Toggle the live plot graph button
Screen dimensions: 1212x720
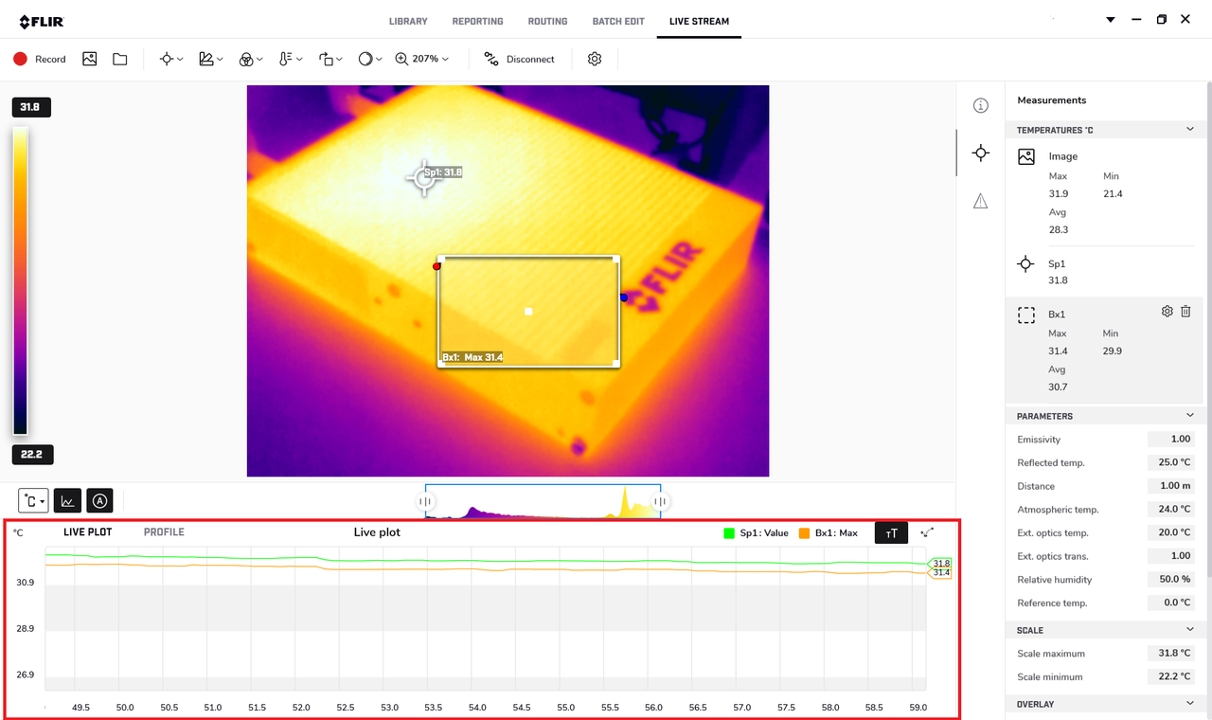[67, 500]
